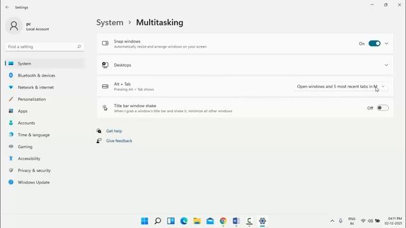Click the microphone tray icon
406x228 pixels.
coord(341,221)
